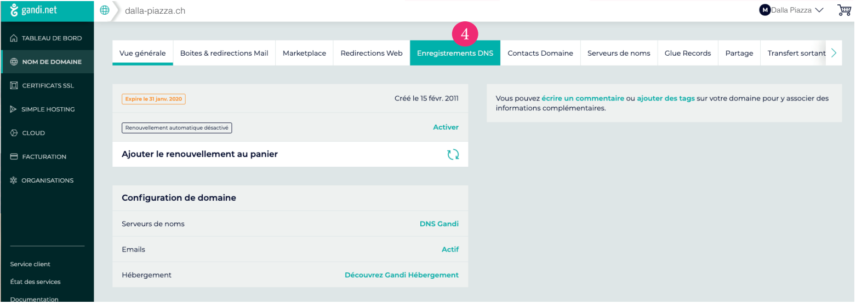Click the Cloud sidebar icon

point(14,133)
